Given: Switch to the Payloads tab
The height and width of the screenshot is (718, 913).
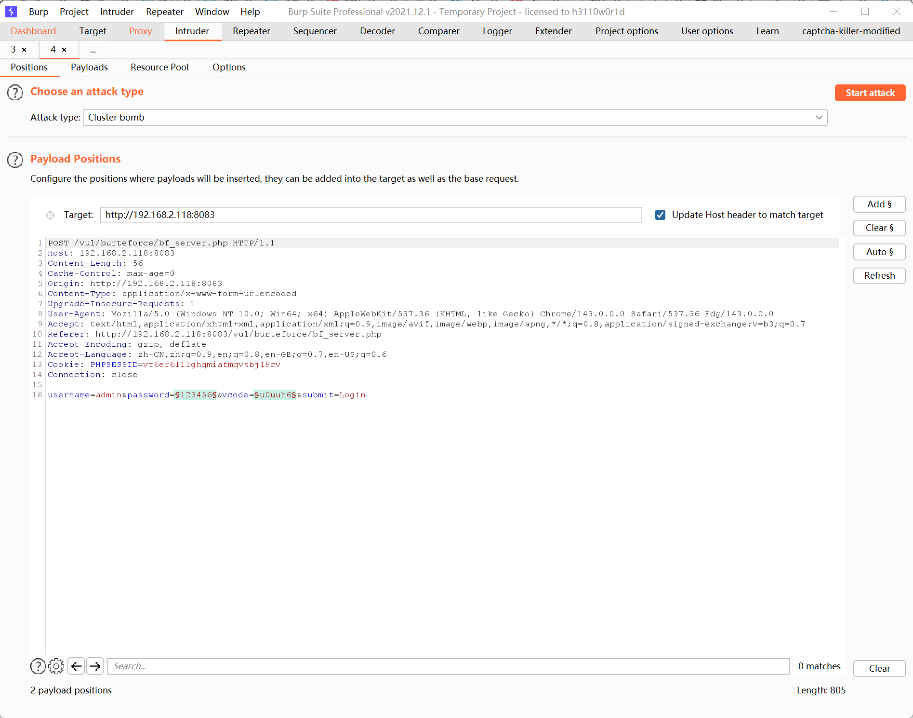Looking at the screenshot, I should tap(89, 68).
